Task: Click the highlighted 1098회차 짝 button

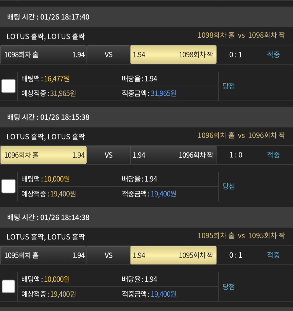Action: (x=173, y=55)
